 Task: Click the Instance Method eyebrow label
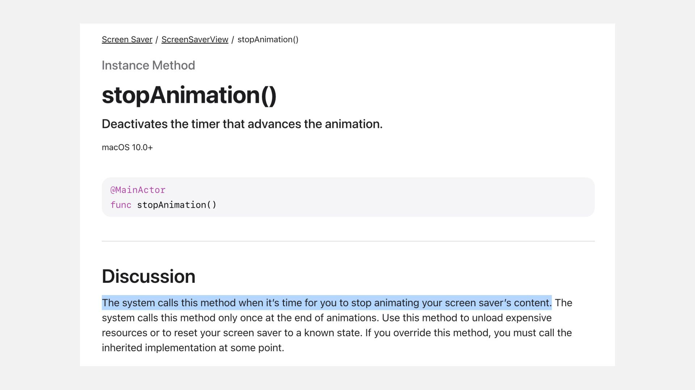coord(148,65)
